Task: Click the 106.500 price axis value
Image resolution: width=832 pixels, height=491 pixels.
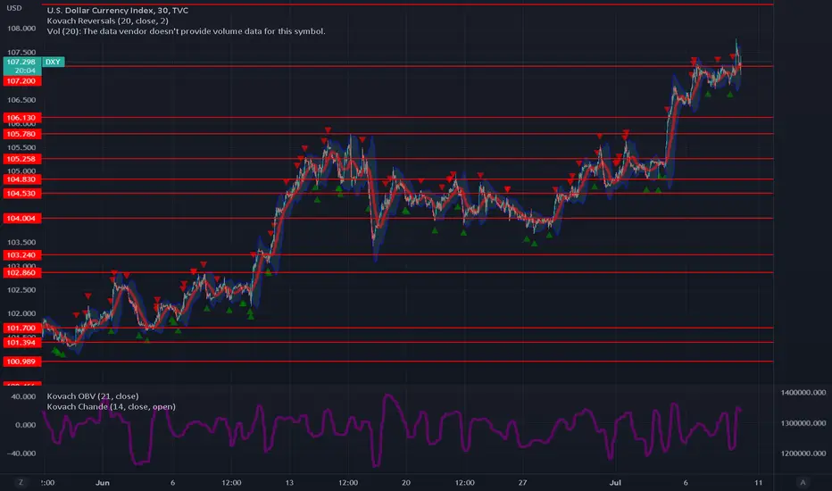Action: click(x=21, y=100)
